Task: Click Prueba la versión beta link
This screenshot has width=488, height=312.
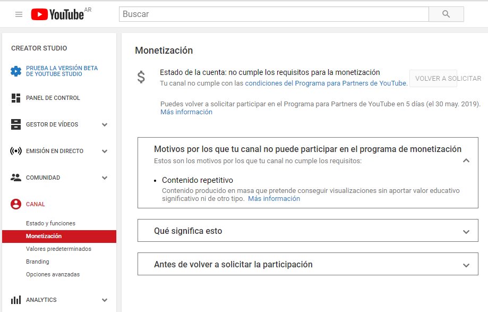Action: [62, 71]
